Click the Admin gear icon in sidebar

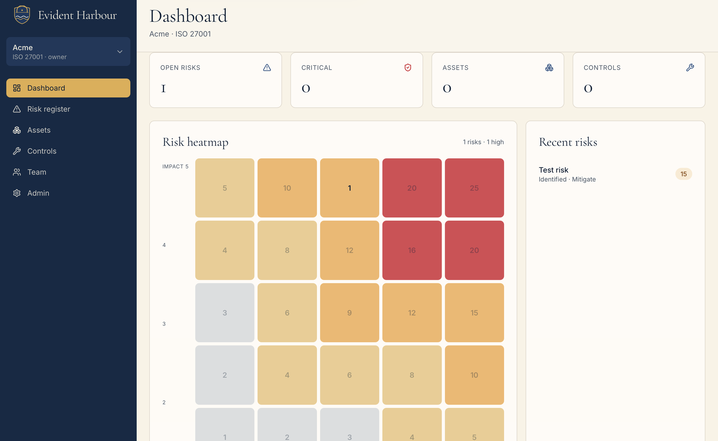[x=17, y=193]
